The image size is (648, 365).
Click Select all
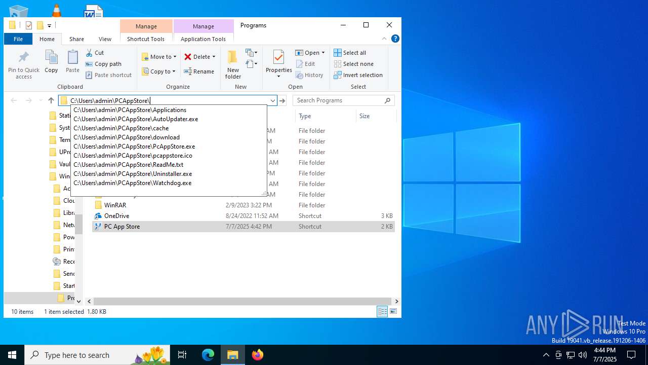tap(350, 53)
